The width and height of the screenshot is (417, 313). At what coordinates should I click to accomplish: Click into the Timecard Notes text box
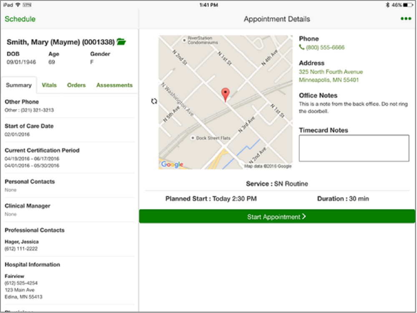pyautogui.click(x=354, y=148)
